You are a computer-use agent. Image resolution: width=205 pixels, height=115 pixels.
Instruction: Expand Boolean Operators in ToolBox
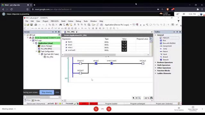coord(155,63)
